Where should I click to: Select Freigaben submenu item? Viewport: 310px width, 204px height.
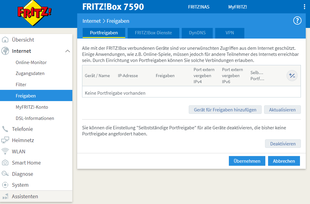tap(36, 96)
